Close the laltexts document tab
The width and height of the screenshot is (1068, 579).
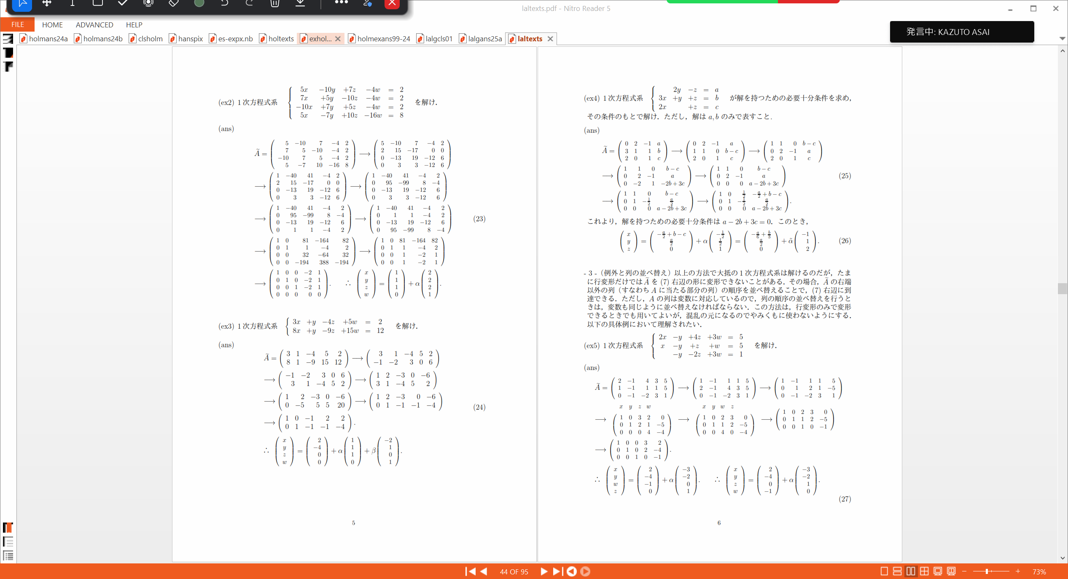click(550, 39)
